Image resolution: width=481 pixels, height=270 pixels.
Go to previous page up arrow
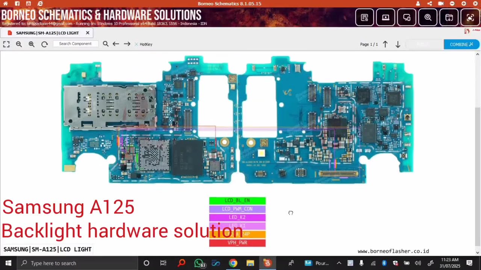pos(385,44)
